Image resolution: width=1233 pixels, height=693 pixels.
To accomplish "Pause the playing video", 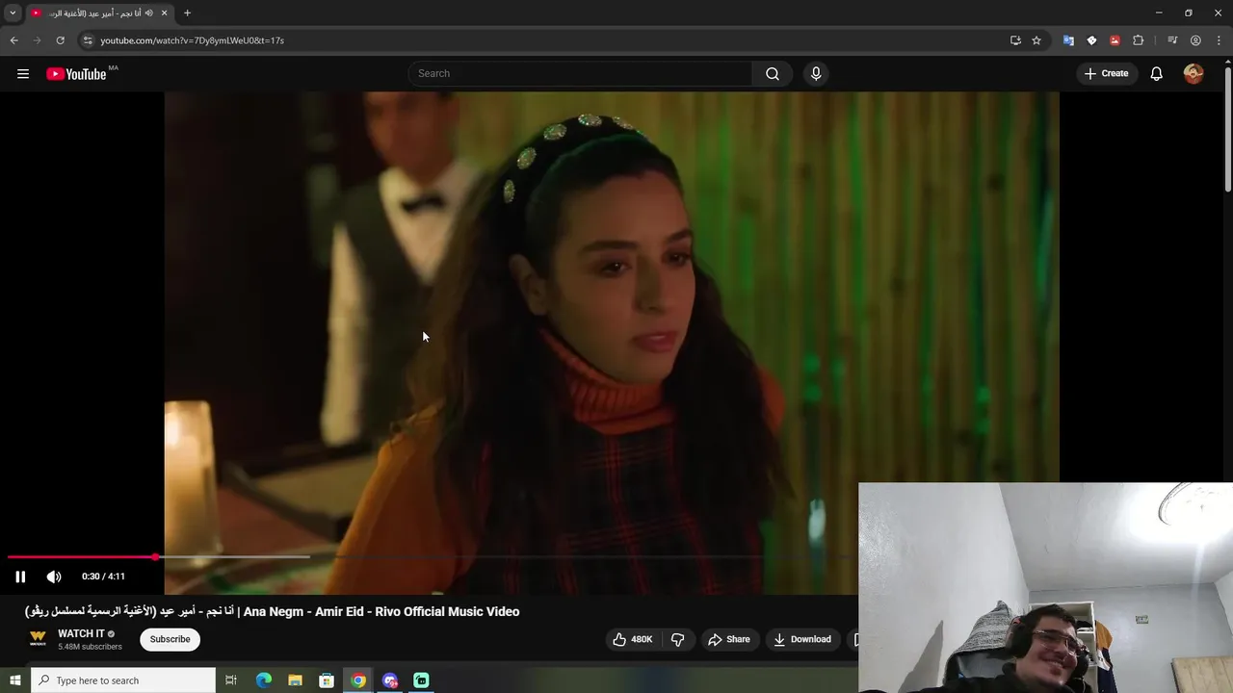I will point(20,577).
